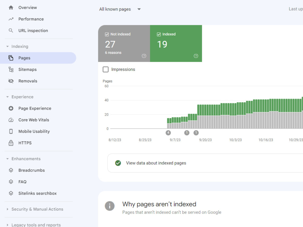Click the Performance trend icon

pos(11,19)
